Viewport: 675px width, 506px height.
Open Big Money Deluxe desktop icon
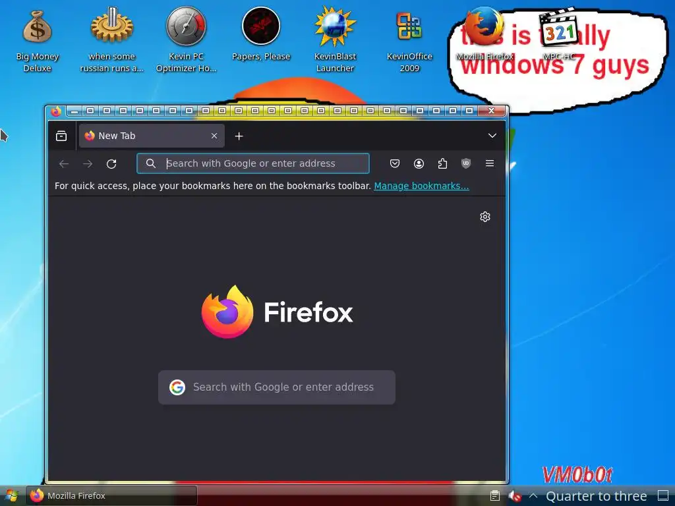(37, 41)
